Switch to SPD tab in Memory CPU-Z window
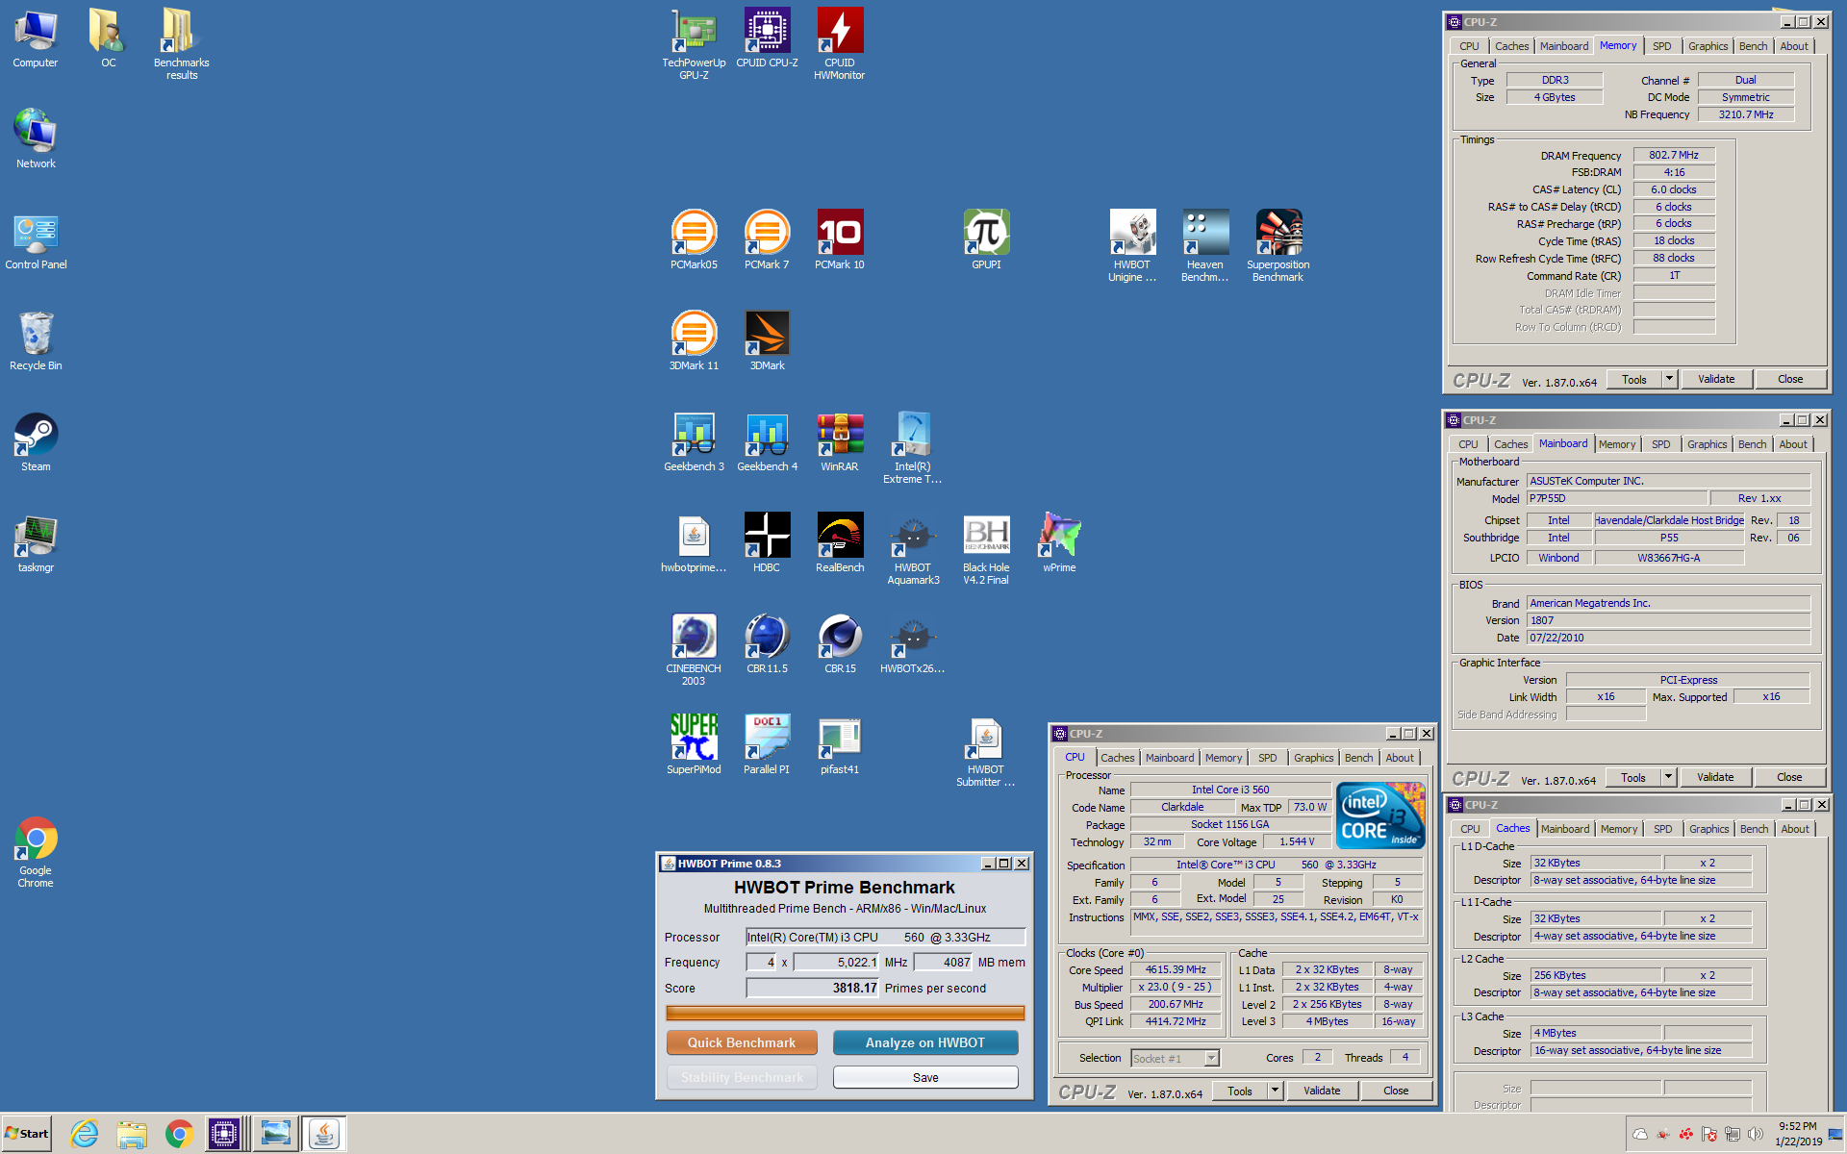This screenshot has height=1154, width=1847. pos(1661,46)
